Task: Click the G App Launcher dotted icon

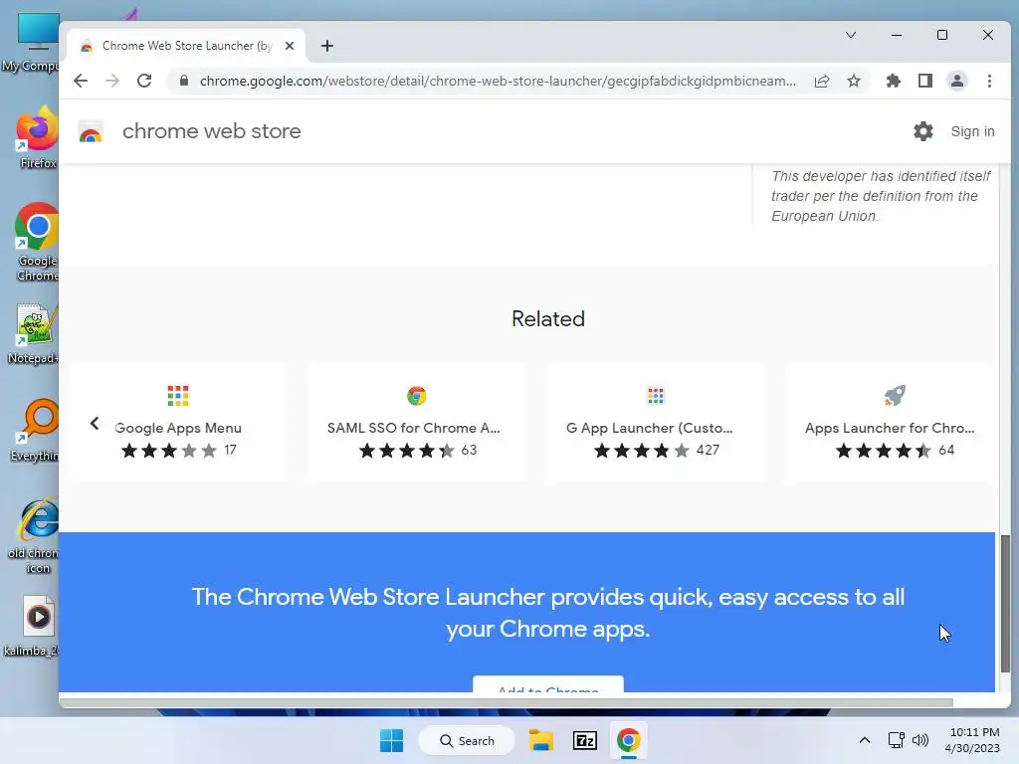Action: pyautogui.click(x=656, y=396)
